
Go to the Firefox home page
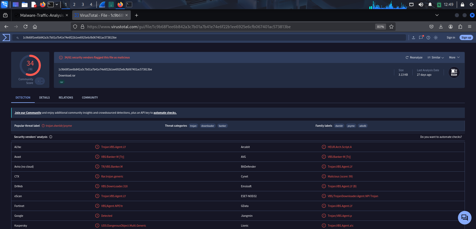35,27
